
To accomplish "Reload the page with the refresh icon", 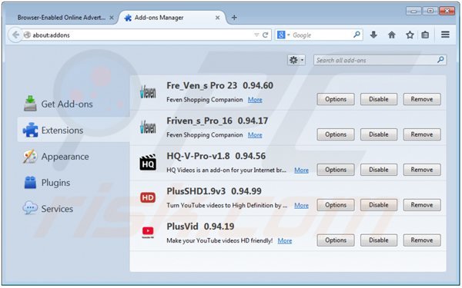I will coord(265,35).
